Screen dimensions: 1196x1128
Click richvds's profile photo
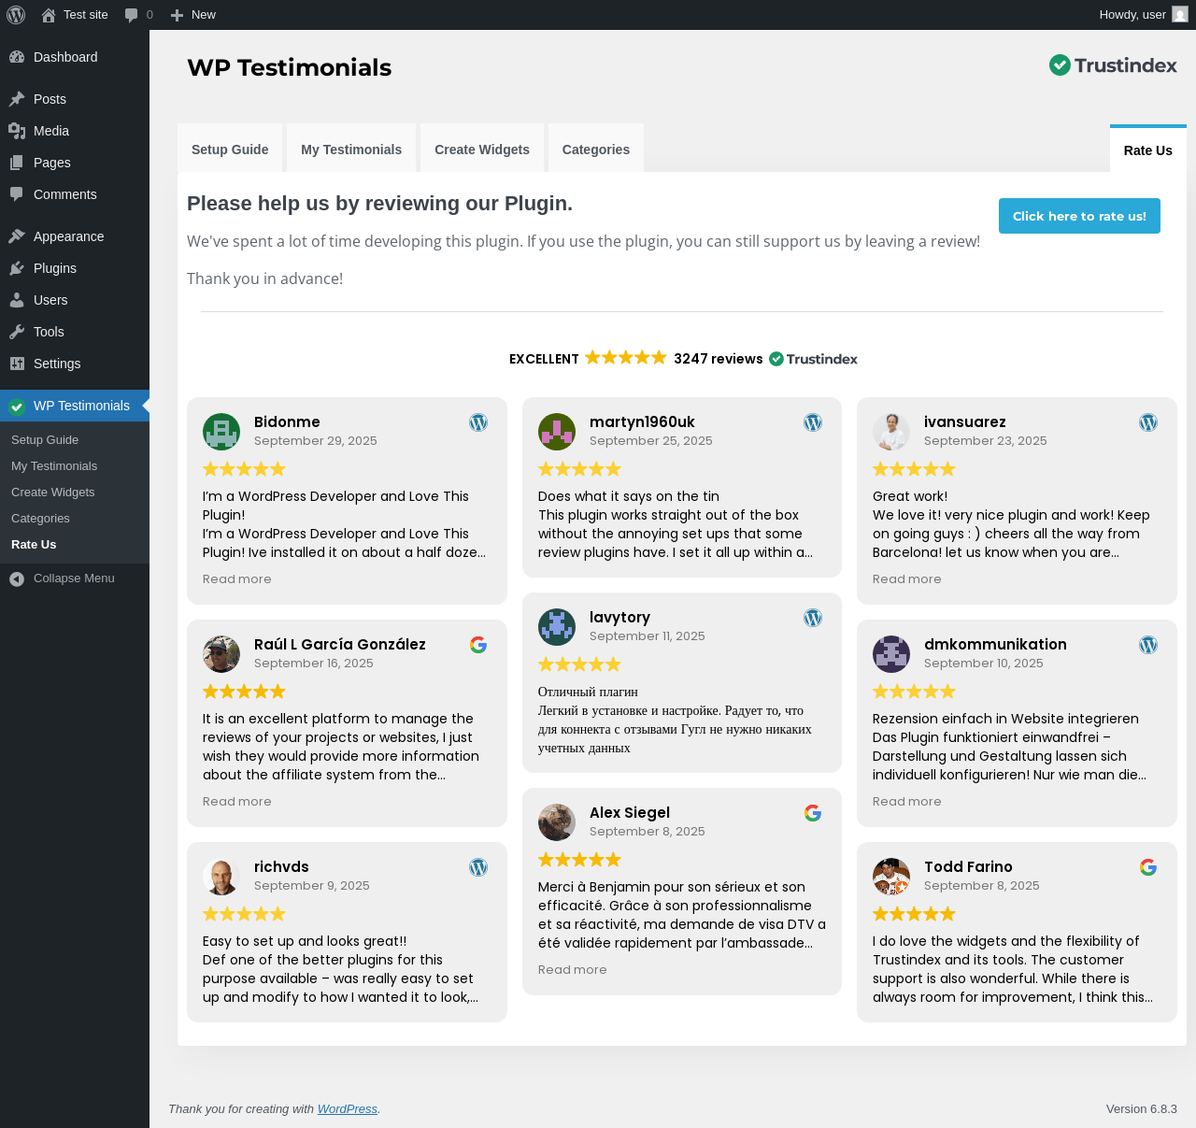221,877
